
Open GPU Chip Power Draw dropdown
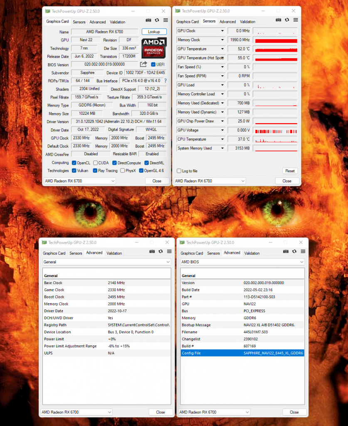222,121
